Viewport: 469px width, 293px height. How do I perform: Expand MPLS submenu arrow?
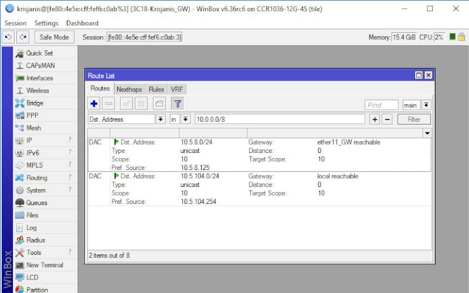click(70, 165)
